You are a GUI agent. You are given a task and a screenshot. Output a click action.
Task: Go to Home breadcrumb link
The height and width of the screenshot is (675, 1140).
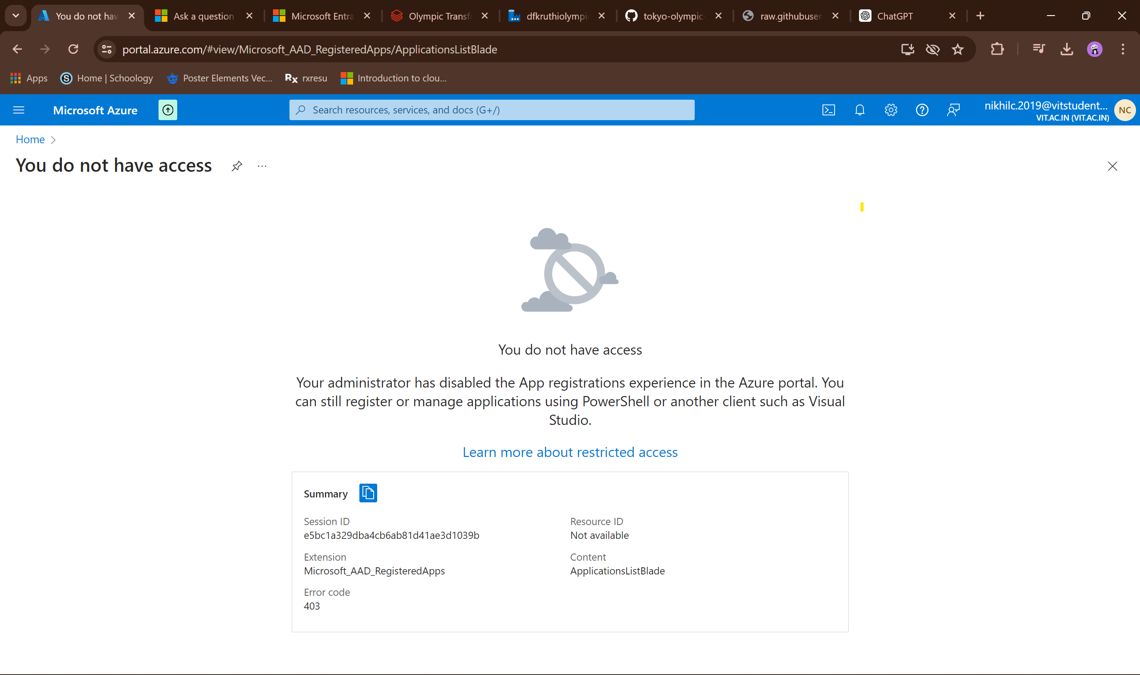click(x=30, y=140)
